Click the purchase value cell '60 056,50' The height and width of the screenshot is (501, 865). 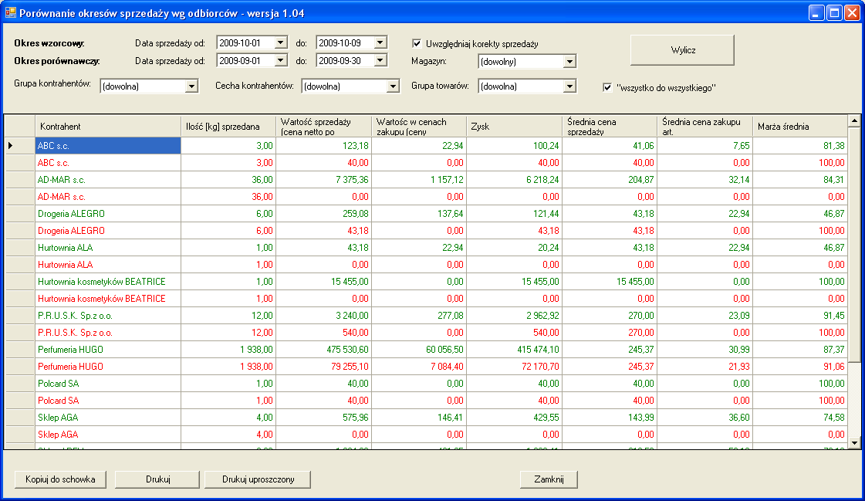point(419,350)
